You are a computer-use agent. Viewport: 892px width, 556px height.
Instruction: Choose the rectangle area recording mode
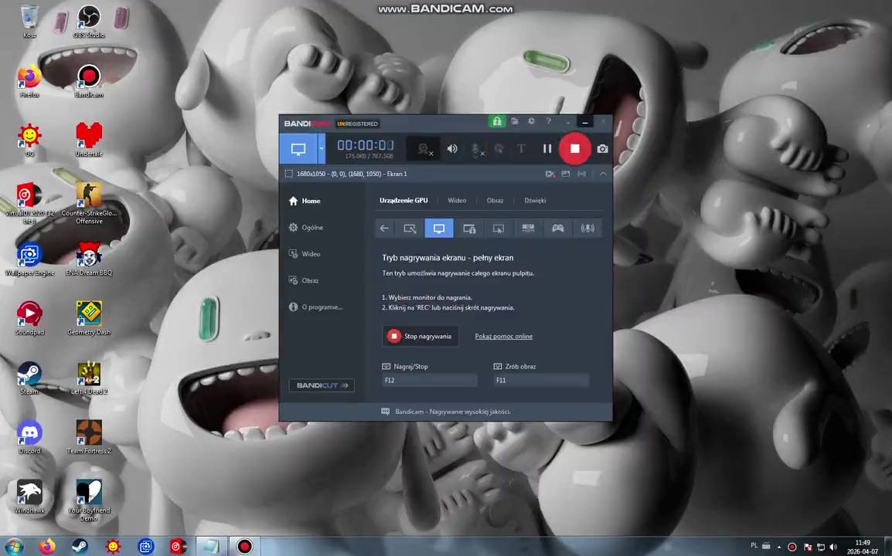[410, 229]
